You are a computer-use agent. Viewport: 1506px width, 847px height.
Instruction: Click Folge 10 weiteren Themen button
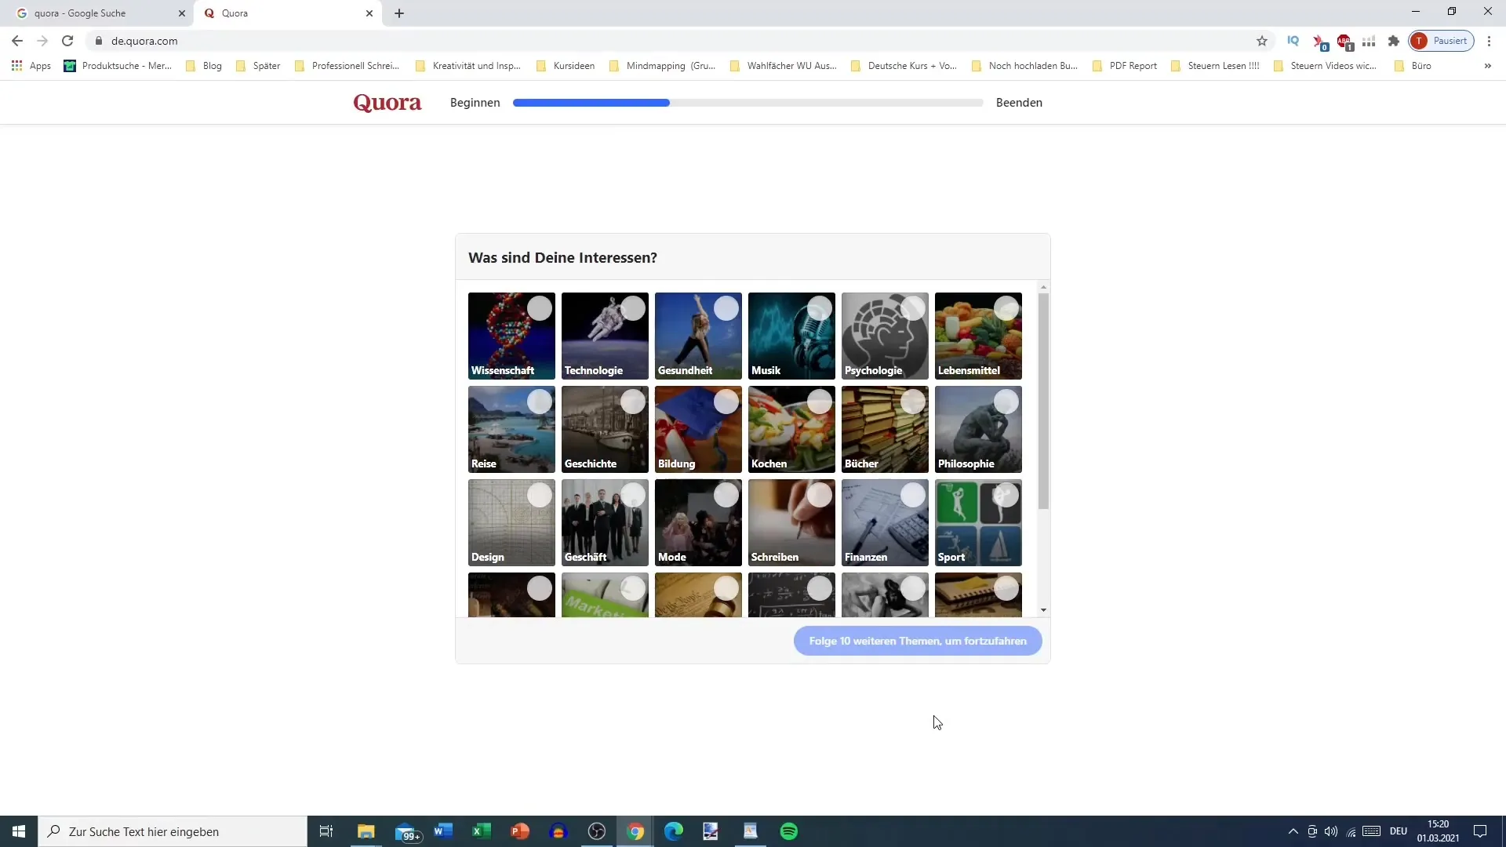[x=917, y=641]
